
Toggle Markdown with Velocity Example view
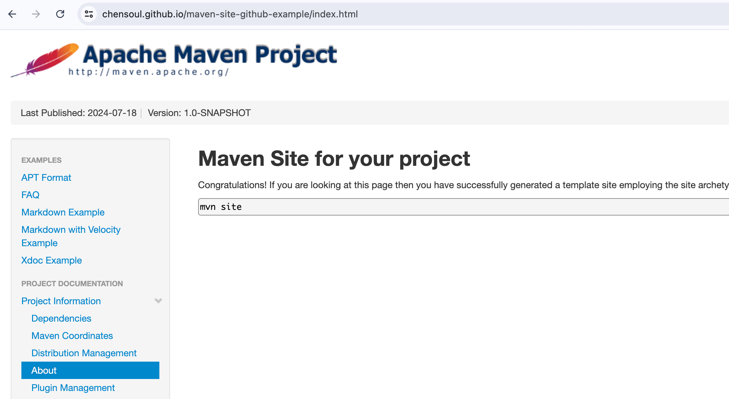(71, 236)
